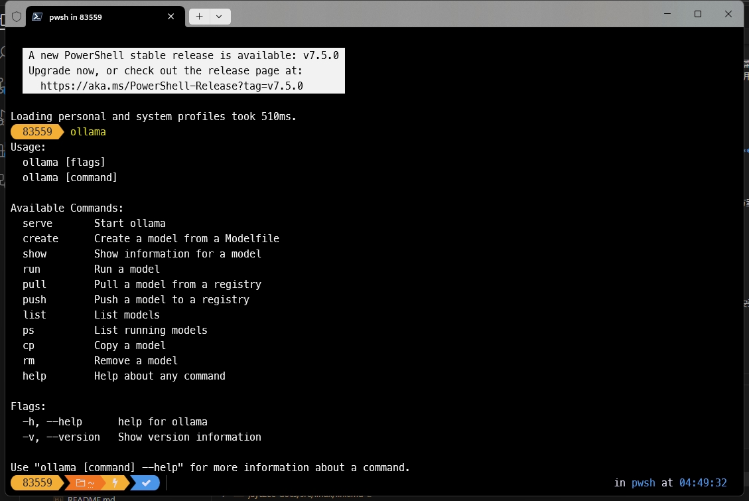Viewport: 749px width, 501px height.
Task: Click the 'List running models' description
Action: (151, 330)
